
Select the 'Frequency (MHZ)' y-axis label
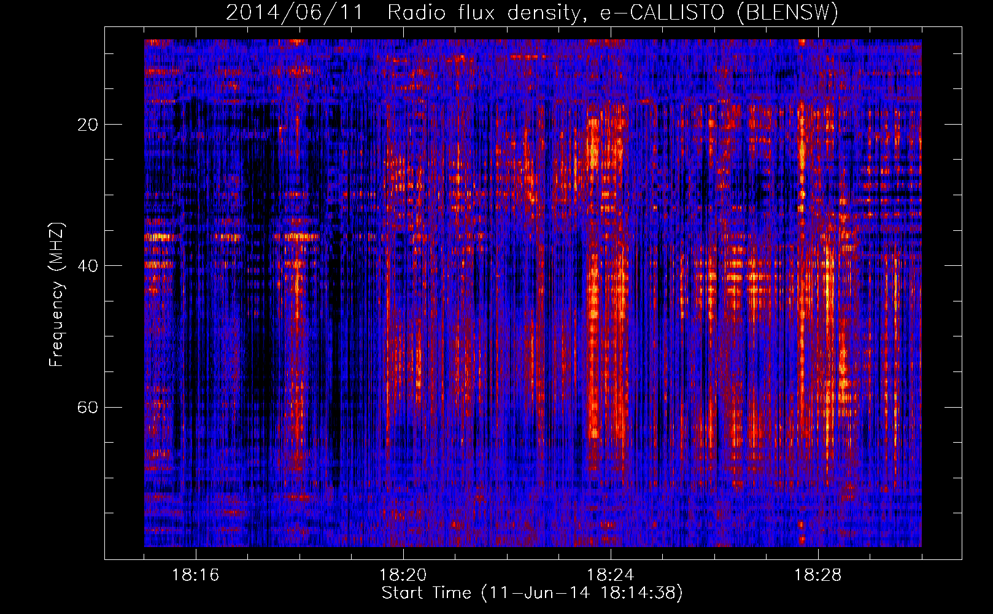(56, 295)
